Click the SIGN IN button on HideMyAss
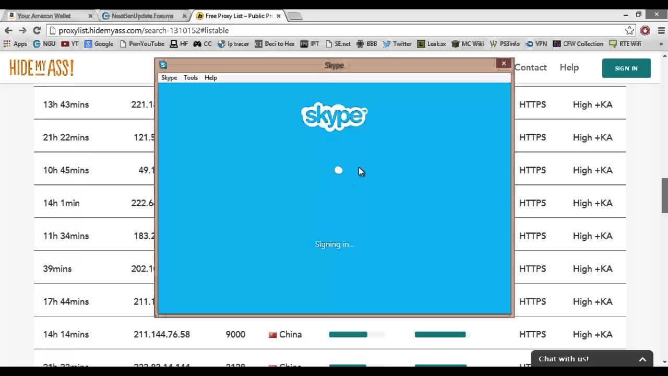 click(x=626, y=68)
